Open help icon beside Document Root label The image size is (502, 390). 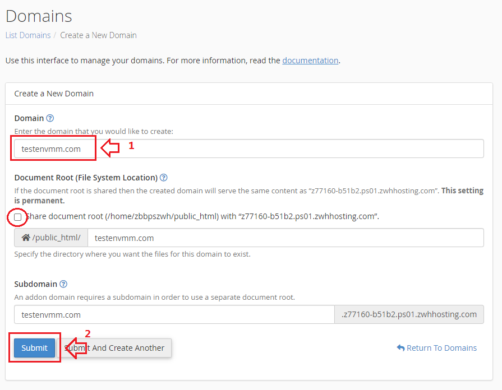(164, 178)
